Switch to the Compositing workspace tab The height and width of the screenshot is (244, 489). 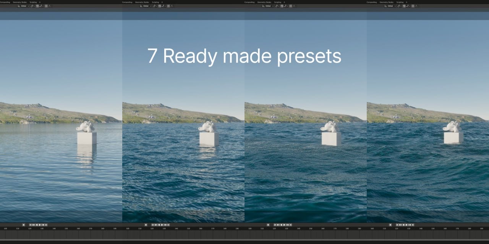coord(5,2)
